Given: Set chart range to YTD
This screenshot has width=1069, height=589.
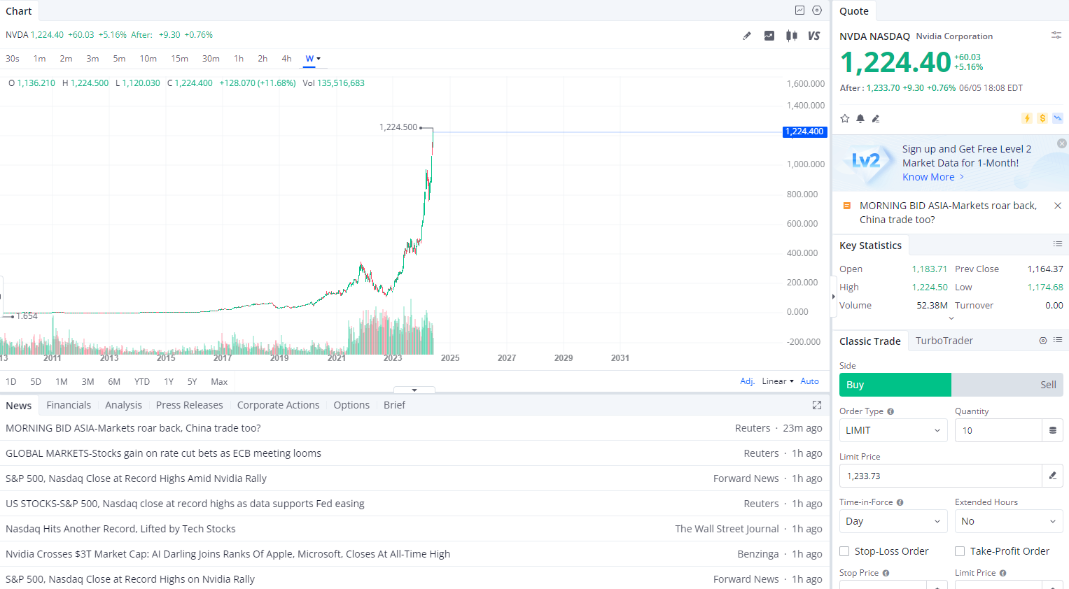Looking at the screenshot, I should pos(142,381).
